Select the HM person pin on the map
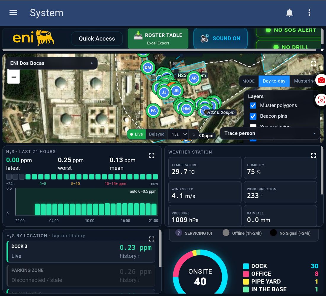Viewport: 326px width, 296px height. click(x=186, y=109)
